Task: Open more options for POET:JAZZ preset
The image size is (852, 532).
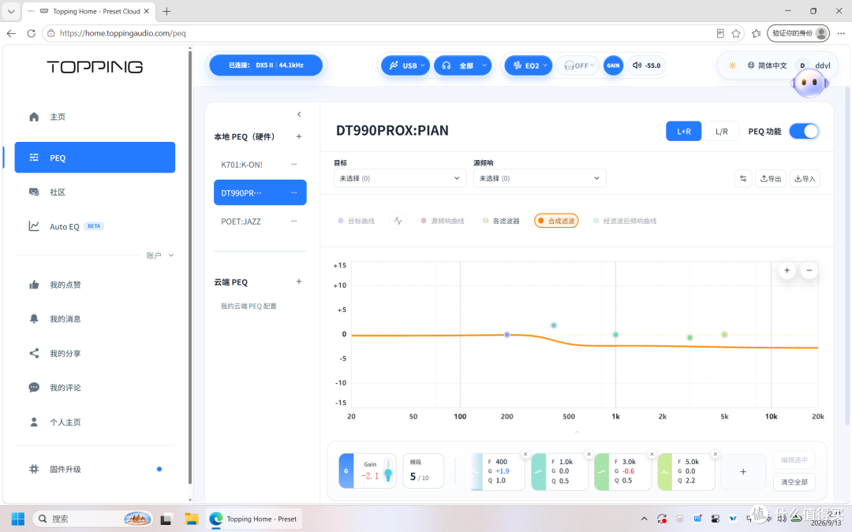Action: coord(294,221)
